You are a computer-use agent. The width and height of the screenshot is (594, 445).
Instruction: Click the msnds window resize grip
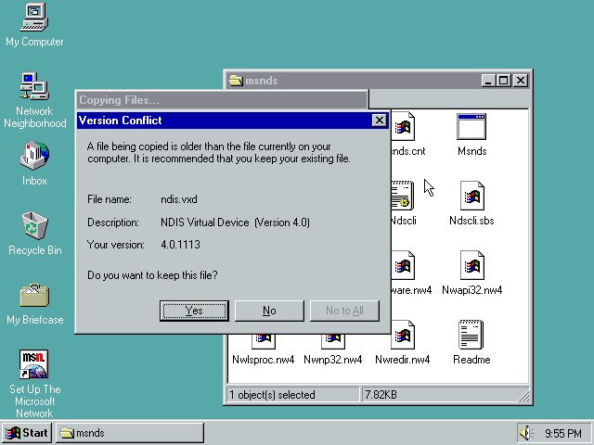coord(524,396)
